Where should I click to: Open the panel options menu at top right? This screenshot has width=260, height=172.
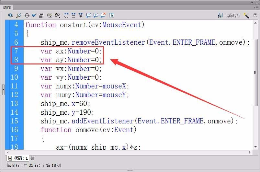[x=256, y=7]
